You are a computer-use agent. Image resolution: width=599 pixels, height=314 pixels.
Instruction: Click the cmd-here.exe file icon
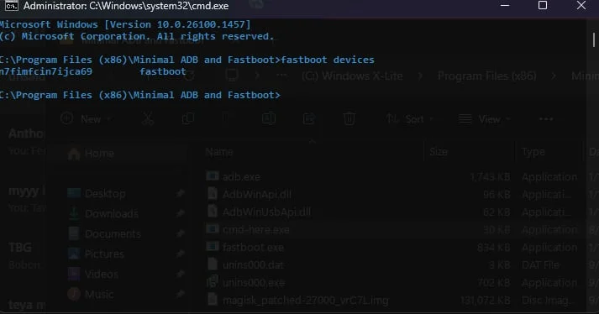[213, 229]
